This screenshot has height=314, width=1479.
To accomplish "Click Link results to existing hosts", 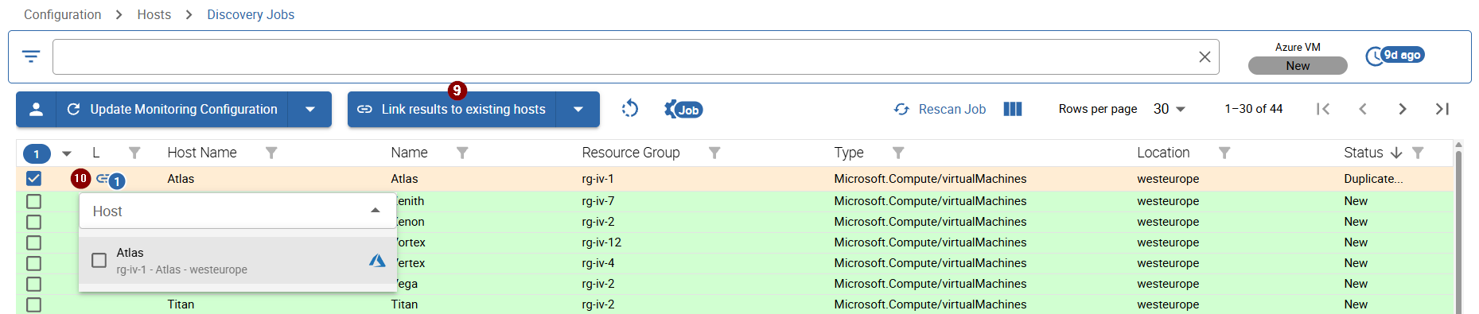I will (x=452, y=110).
